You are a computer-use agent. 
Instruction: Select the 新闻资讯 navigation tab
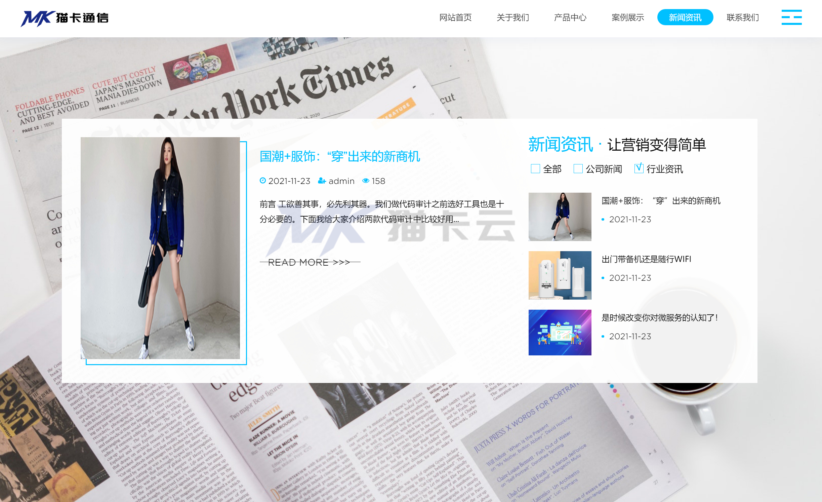[685, 17]
